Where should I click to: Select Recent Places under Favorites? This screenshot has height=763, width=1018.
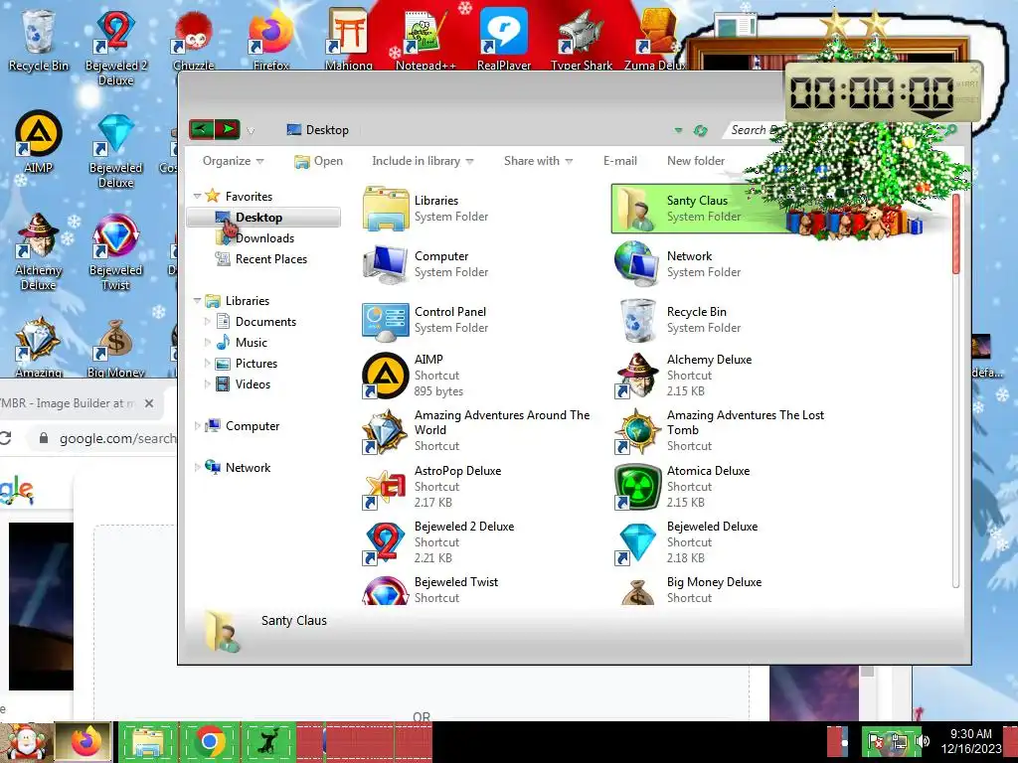tap(261, 259)
